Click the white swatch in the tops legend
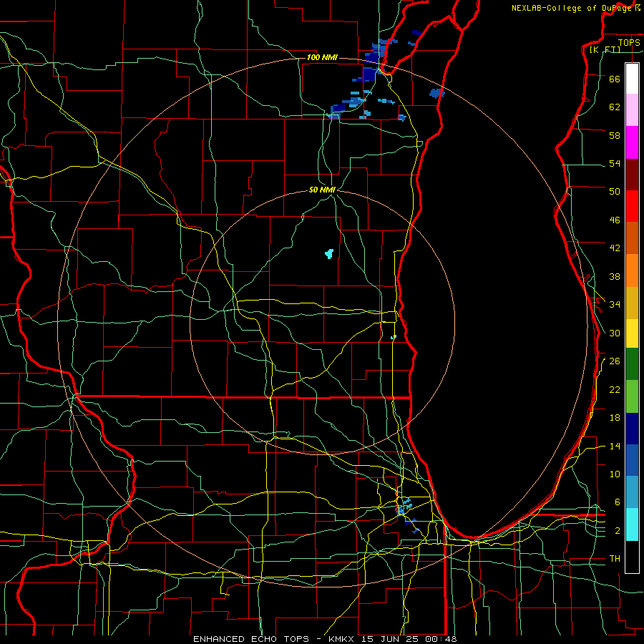This screenshot has width=644, height=644. click(x=632, y=79)
